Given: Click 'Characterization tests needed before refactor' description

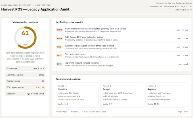Looking at the screenshot, I should coord(92,57).
